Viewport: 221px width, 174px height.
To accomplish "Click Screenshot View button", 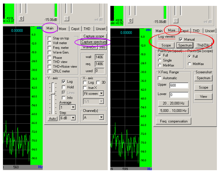I will (203, 97).
